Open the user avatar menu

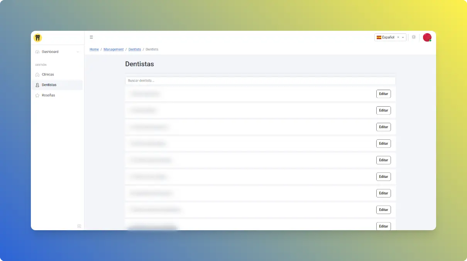pyautogui.click(x=427, y=37)
